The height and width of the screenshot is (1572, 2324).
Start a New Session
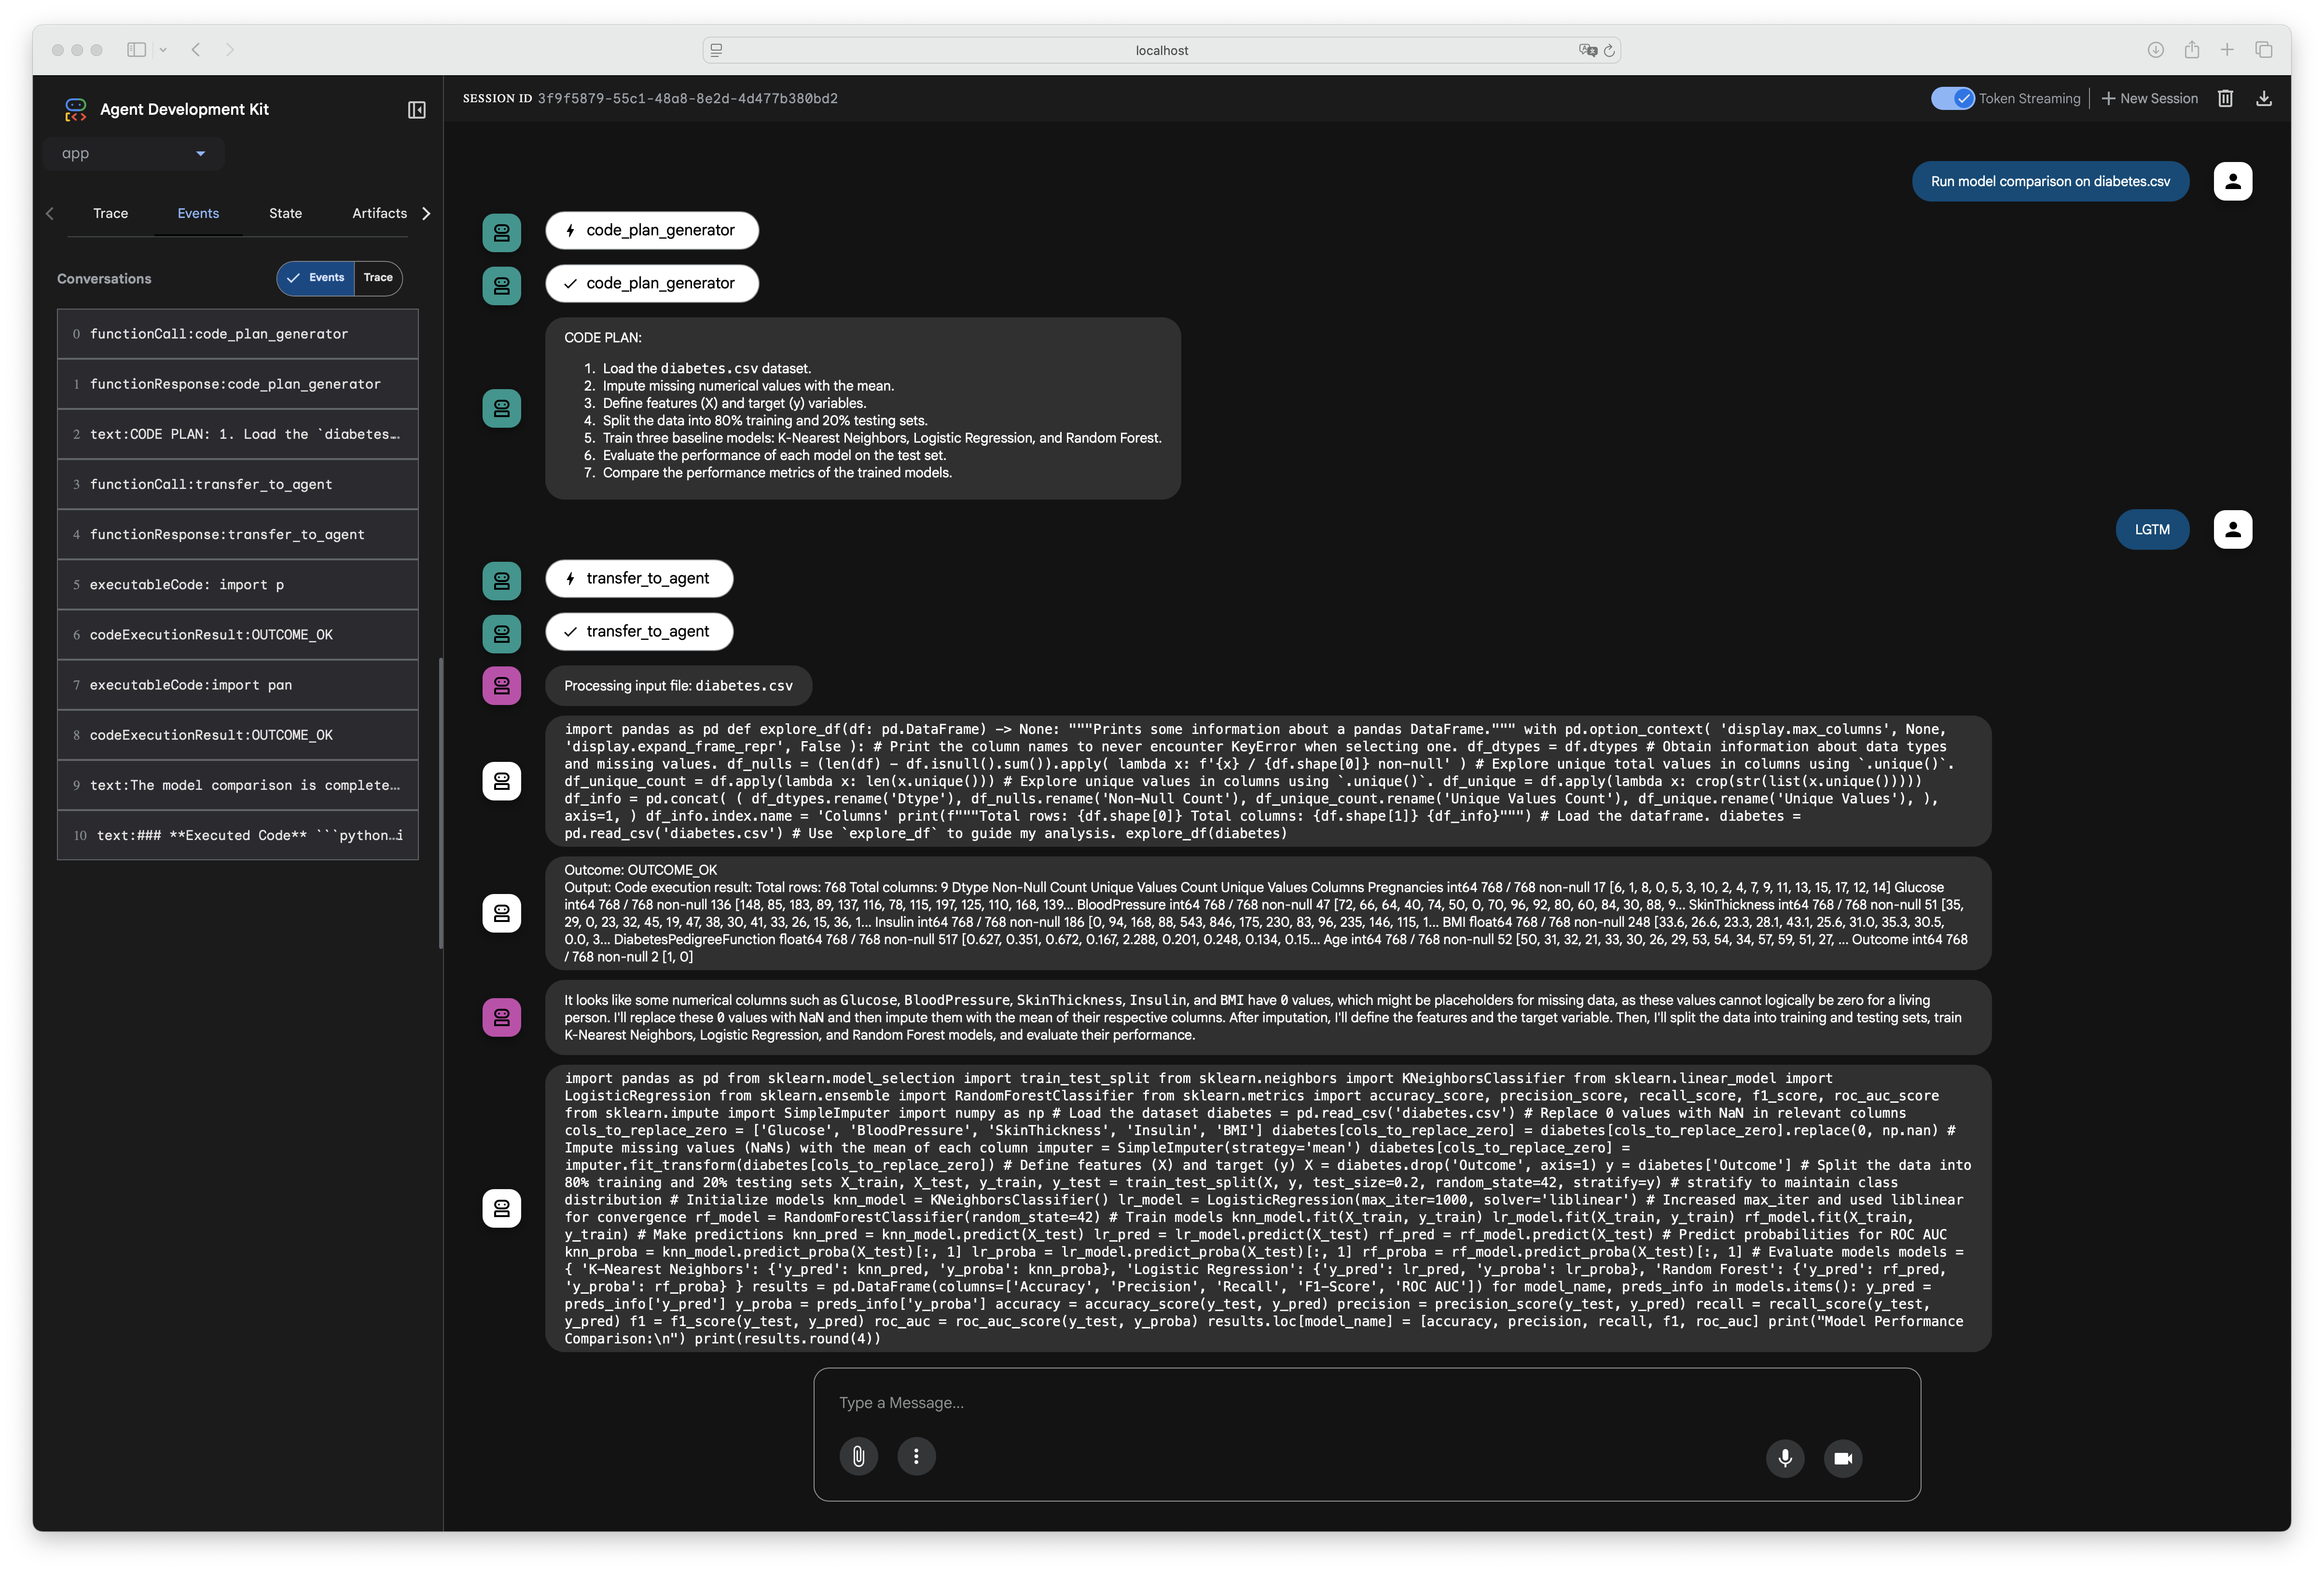[2149, 98]
